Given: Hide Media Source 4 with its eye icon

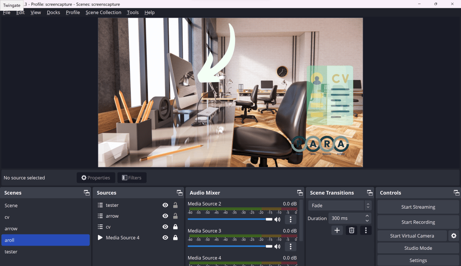Looking at the screenshot, I should pos(165,238).
